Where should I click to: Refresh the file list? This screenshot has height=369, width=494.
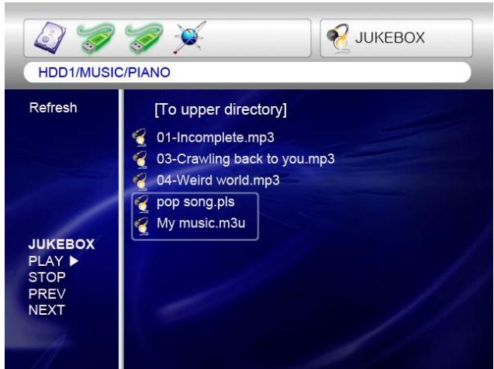(x=53, y=109)
